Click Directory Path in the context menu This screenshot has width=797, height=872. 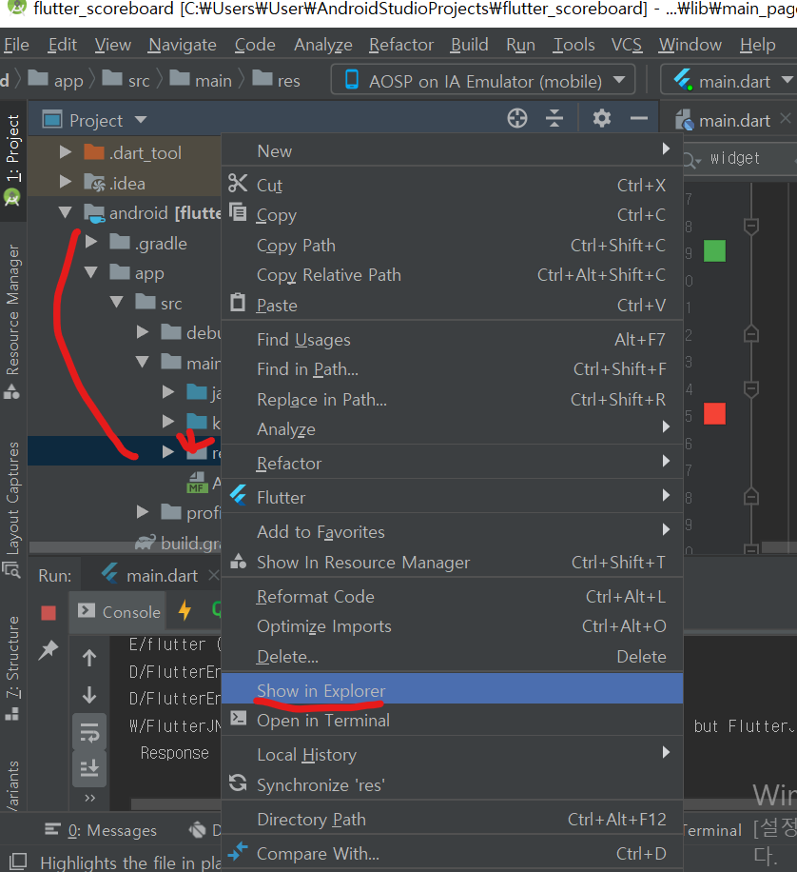coord(452,819)
